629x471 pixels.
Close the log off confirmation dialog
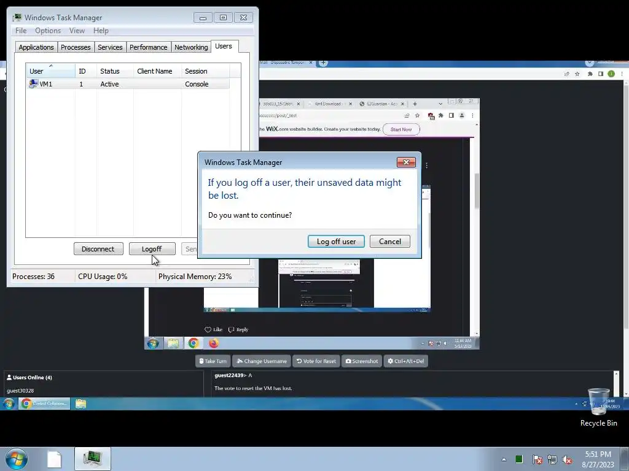tap(406, 162)
